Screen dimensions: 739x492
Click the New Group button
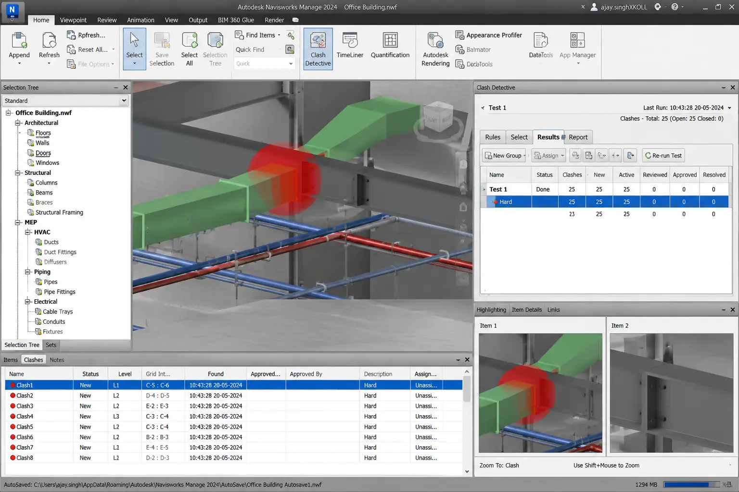[504, 156]
